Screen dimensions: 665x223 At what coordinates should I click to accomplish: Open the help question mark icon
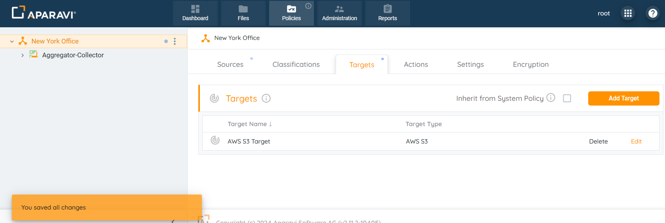[652, 13]
